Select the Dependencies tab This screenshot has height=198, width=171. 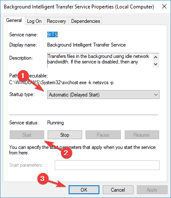click(x=85, y=21)
